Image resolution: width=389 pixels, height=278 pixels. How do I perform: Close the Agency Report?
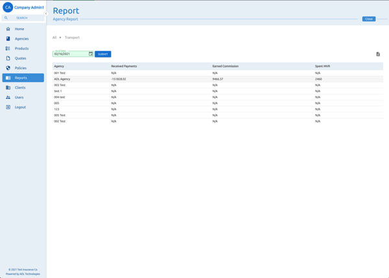click(369, 19)
